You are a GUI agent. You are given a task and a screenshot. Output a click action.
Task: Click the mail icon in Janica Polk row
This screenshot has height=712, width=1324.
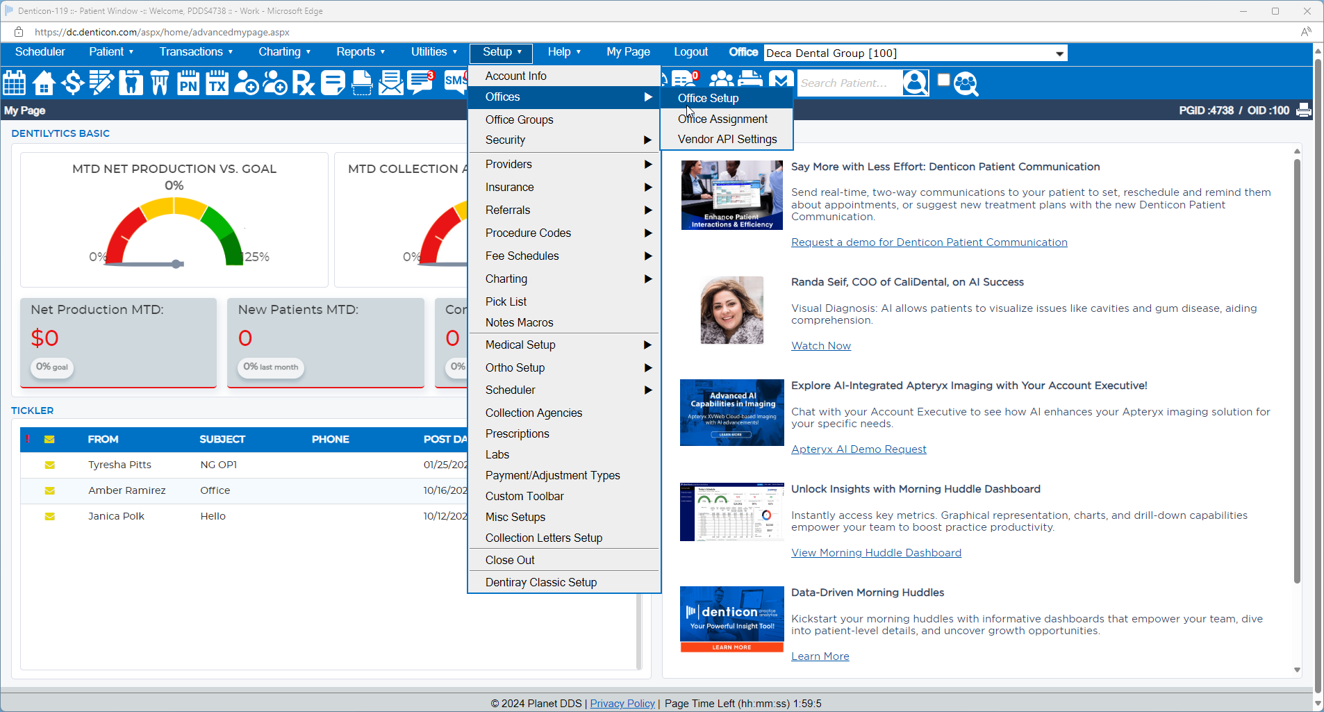tap(49, 516)
